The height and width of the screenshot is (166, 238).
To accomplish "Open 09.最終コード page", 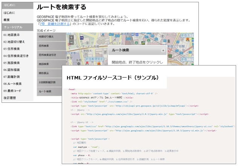I will pos(12,91).
